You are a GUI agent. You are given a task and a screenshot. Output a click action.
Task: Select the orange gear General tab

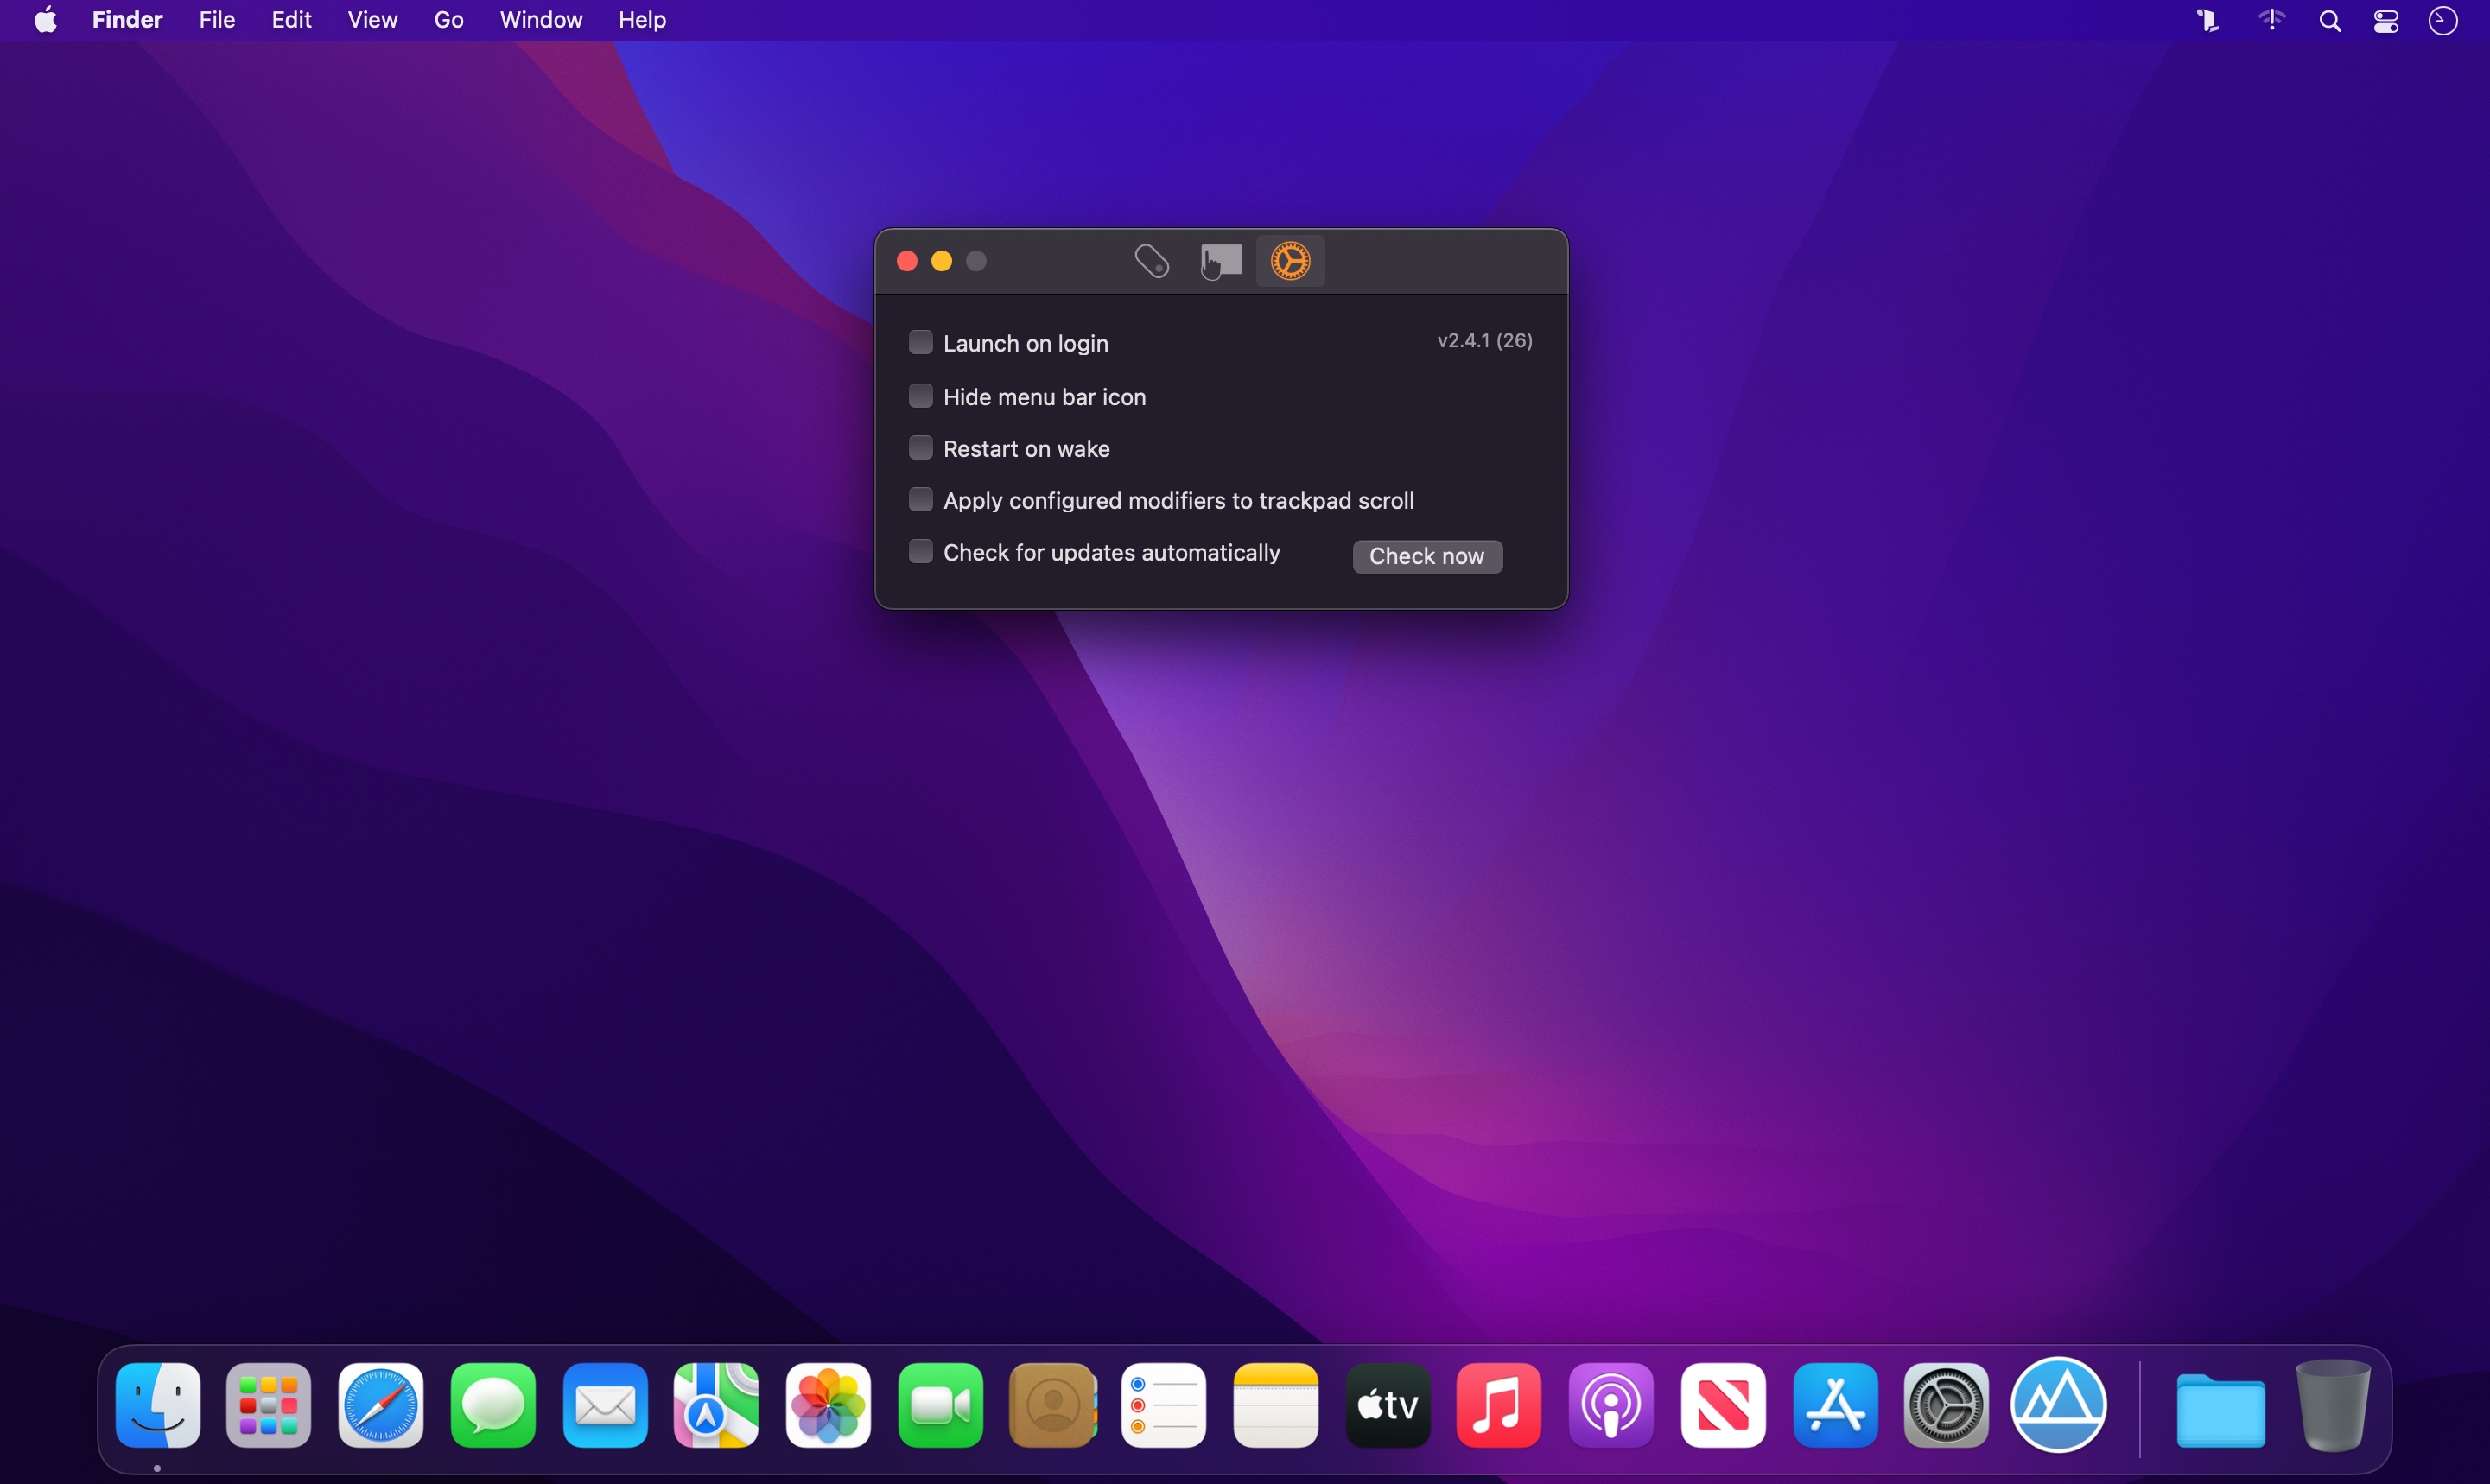coord(1290,261)
